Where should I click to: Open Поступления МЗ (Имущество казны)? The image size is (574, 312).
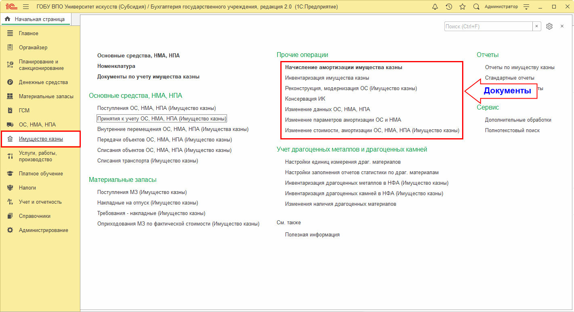pos(142,192)
